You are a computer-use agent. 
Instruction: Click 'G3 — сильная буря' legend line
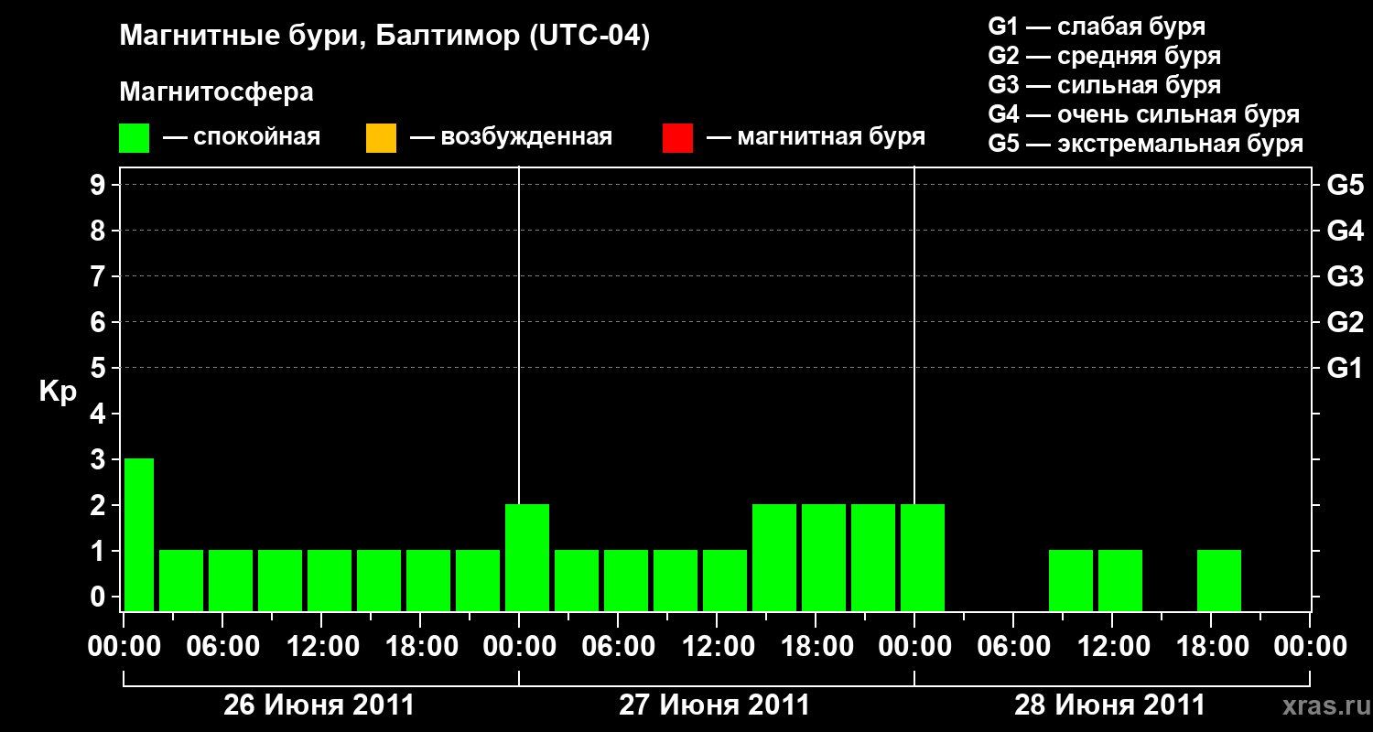1105,85
